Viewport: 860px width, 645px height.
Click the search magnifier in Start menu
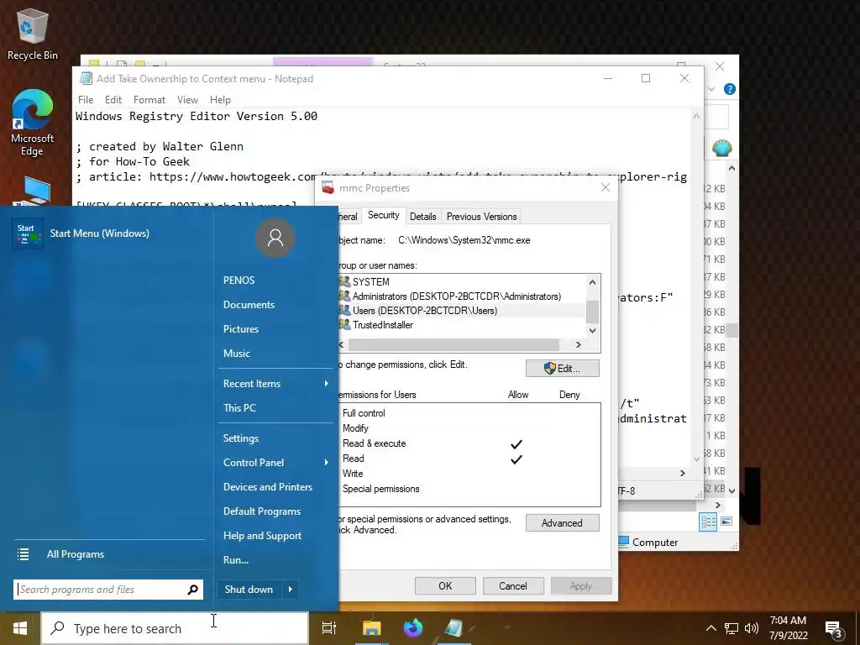click(x=192, y=590)
